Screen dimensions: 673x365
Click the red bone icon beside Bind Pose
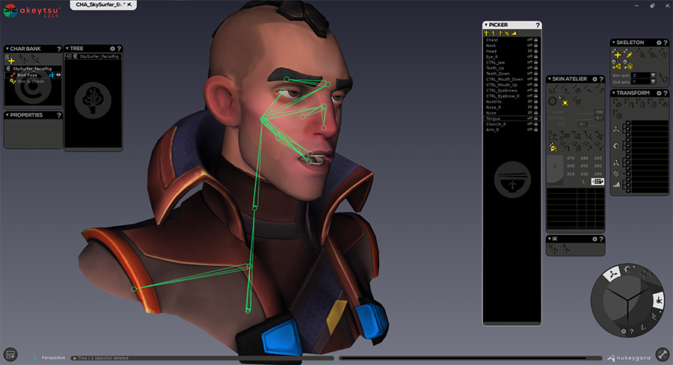[x=13, y=75]
